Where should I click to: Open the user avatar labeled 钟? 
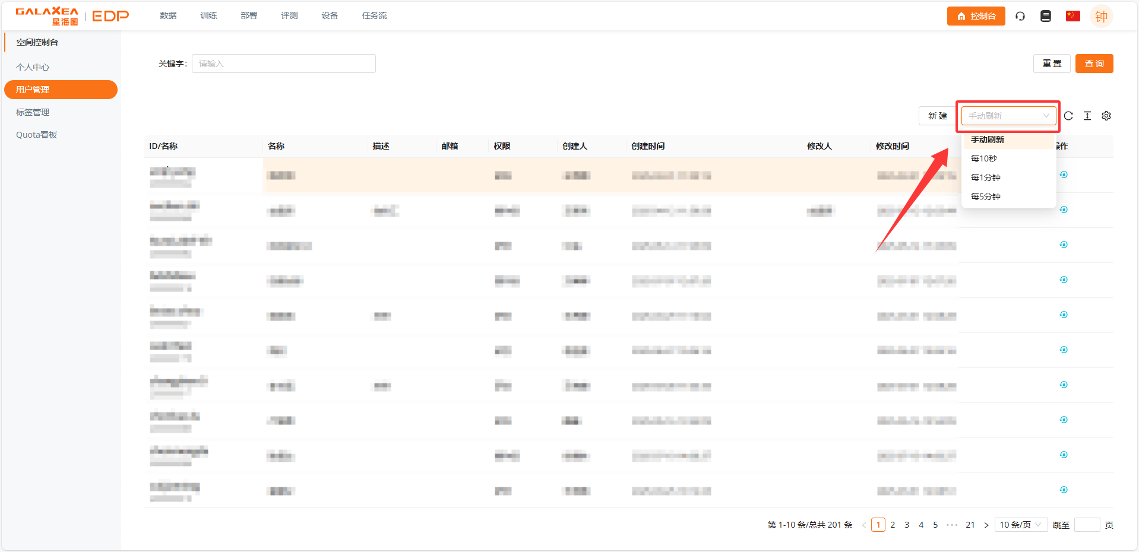pyautogui.click(x=1101, y=16)
